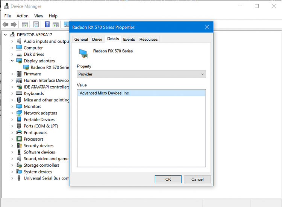Click the Audio inputs and outputs speaker icon
The image size is (282, 207).
(x=19, y=41)
